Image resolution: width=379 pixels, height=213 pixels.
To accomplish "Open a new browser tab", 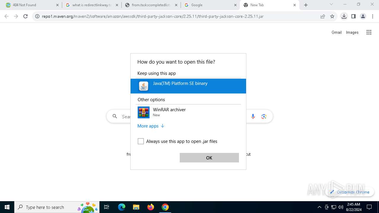I will tap(306, 5).
